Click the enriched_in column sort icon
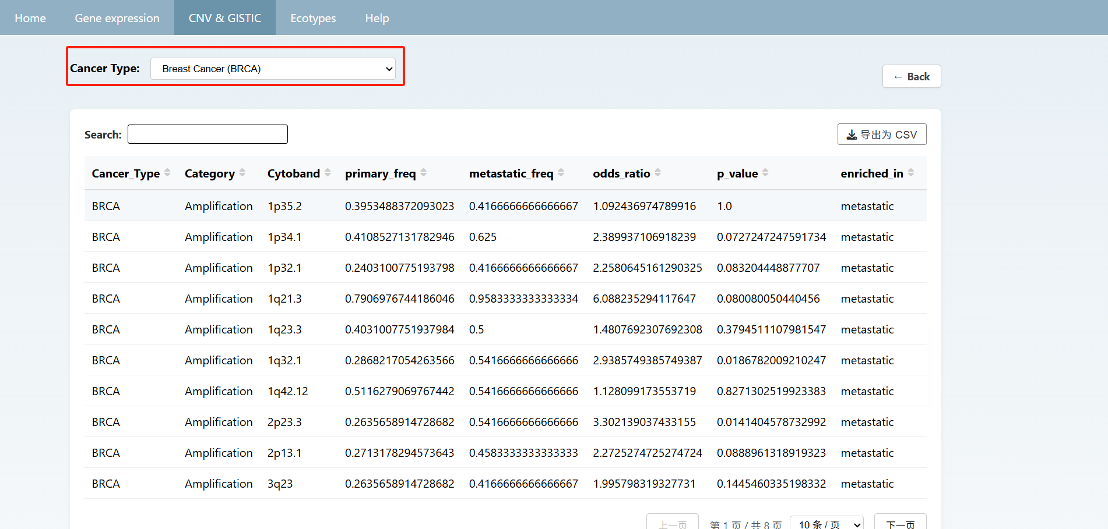Image resolution: width=1108 pixels, height=529 pixels. 911,173
